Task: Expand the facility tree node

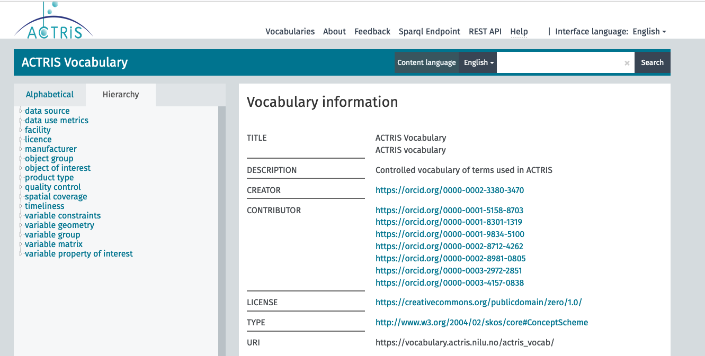Action: pos(22,130)
